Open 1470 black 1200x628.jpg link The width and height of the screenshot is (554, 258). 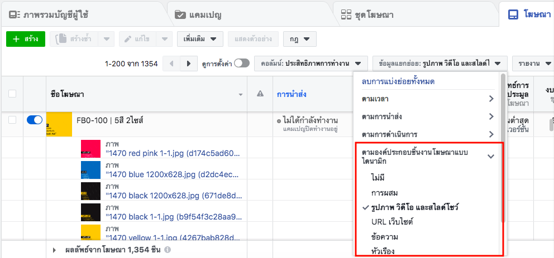click(x=174, y=196)
